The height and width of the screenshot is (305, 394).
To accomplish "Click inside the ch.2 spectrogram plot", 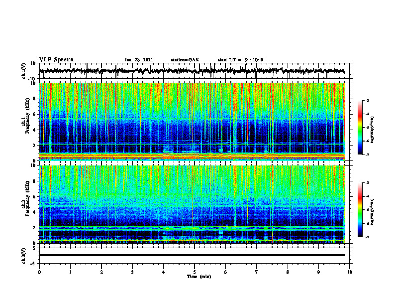I will pos(192,204).
